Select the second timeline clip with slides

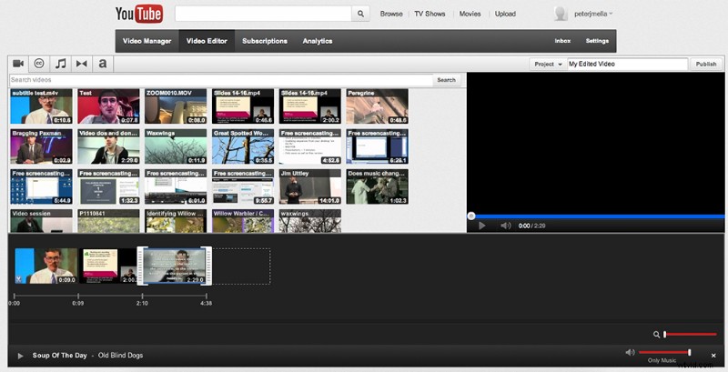tap(109, 266)
